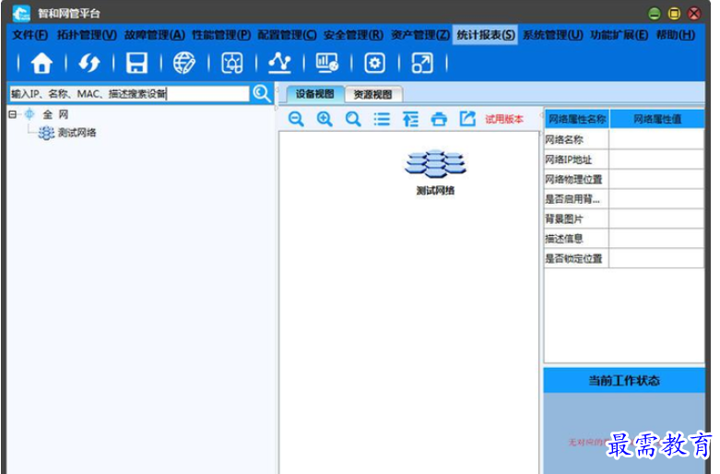
Task: Open the 性能管理(P) menu
Action: click(x=221, y=35)
